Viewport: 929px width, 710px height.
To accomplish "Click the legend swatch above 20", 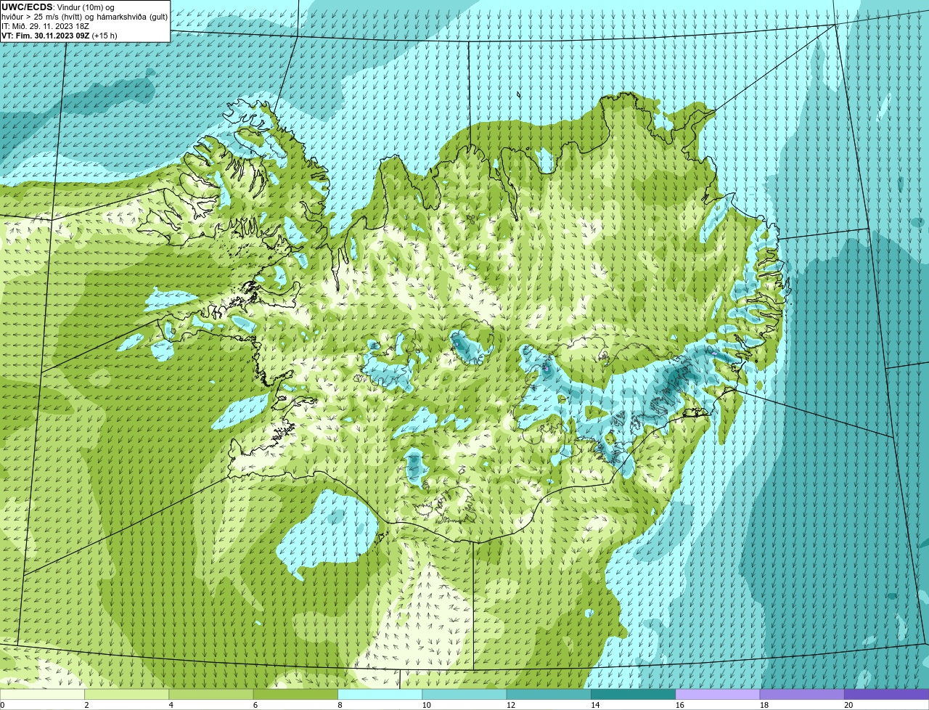I will [x=887, y=694].
